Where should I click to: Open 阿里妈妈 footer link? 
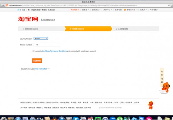pos(98,103)
